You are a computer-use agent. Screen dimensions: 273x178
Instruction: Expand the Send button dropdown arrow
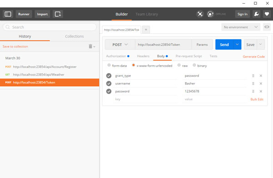point(238,45)
